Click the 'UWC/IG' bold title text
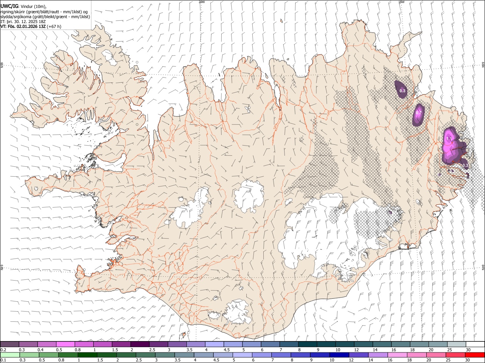Viewport: 485px width, 363px height. pyautogui.click(x=9, y=6)
